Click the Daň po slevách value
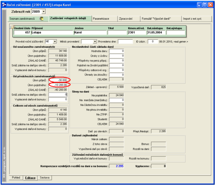The width and height of the screenshot is (215, 185). tap(116, 131)
